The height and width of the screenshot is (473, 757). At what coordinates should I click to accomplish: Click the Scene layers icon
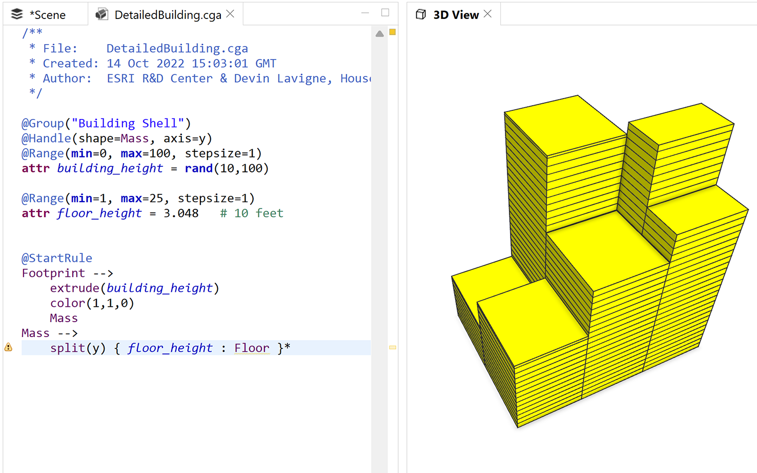17,14
